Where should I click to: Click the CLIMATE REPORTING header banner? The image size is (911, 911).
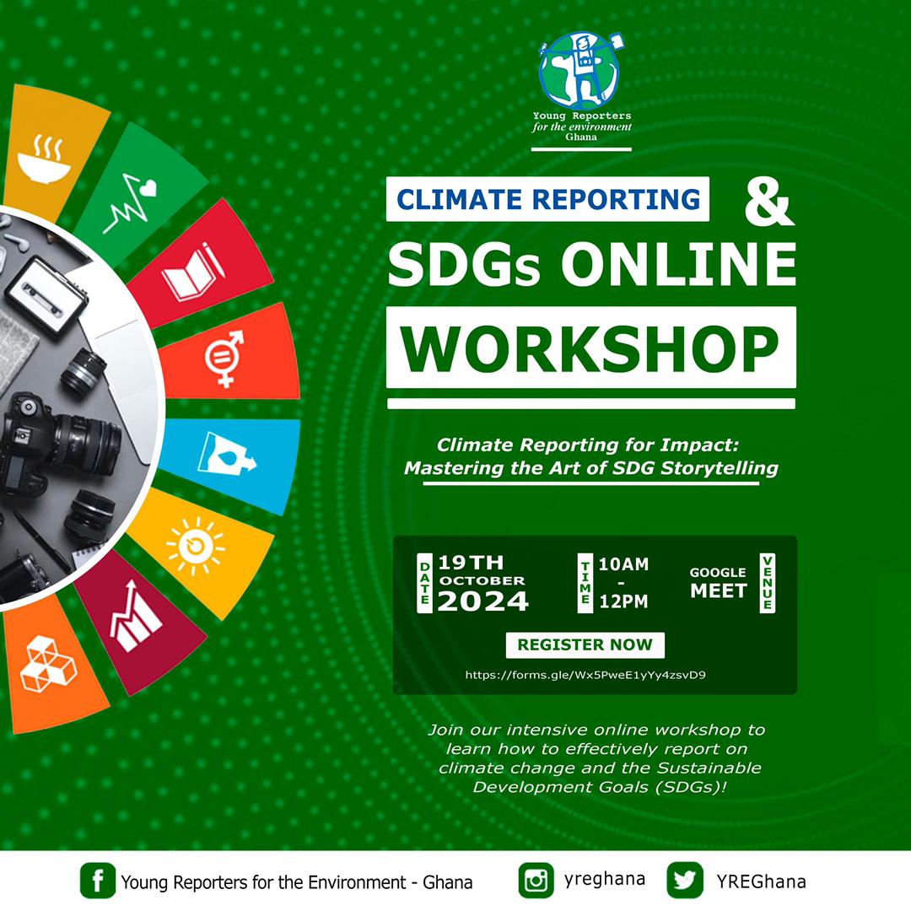tap(548, 200)
